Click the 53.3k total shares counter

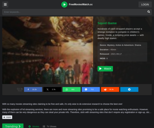pyautogui.click(x=20, y=89)
